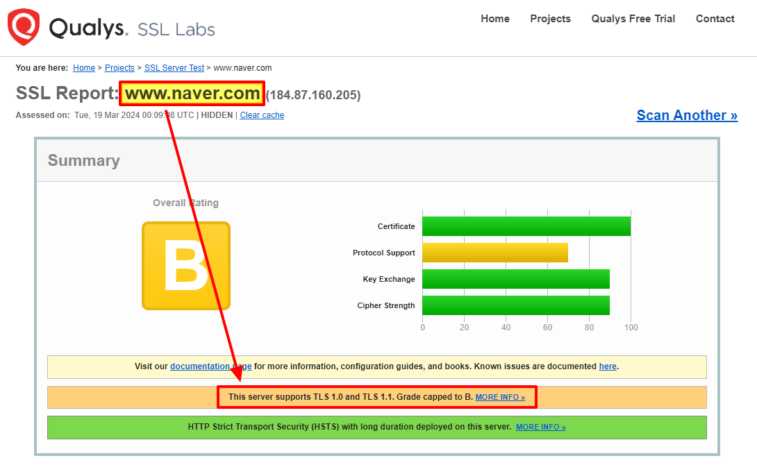Open the Projects navigation menu item

(550, 19)
